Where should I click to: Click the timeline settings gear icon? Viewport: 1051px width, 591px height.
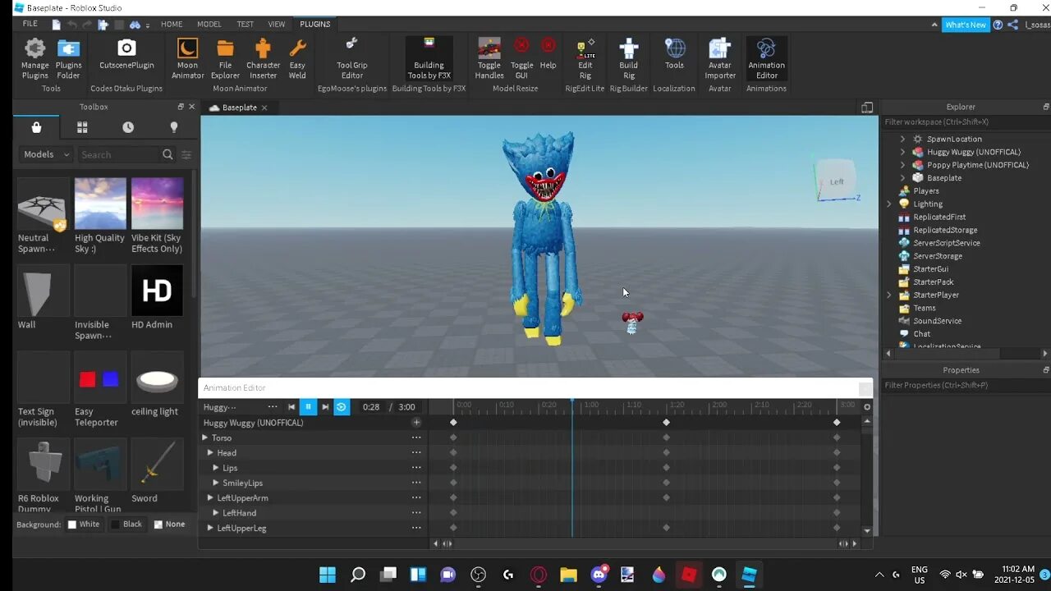click(867, 406)
